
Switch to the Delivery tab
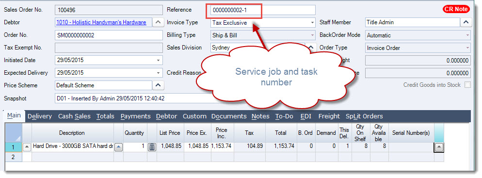coord(40,116)
